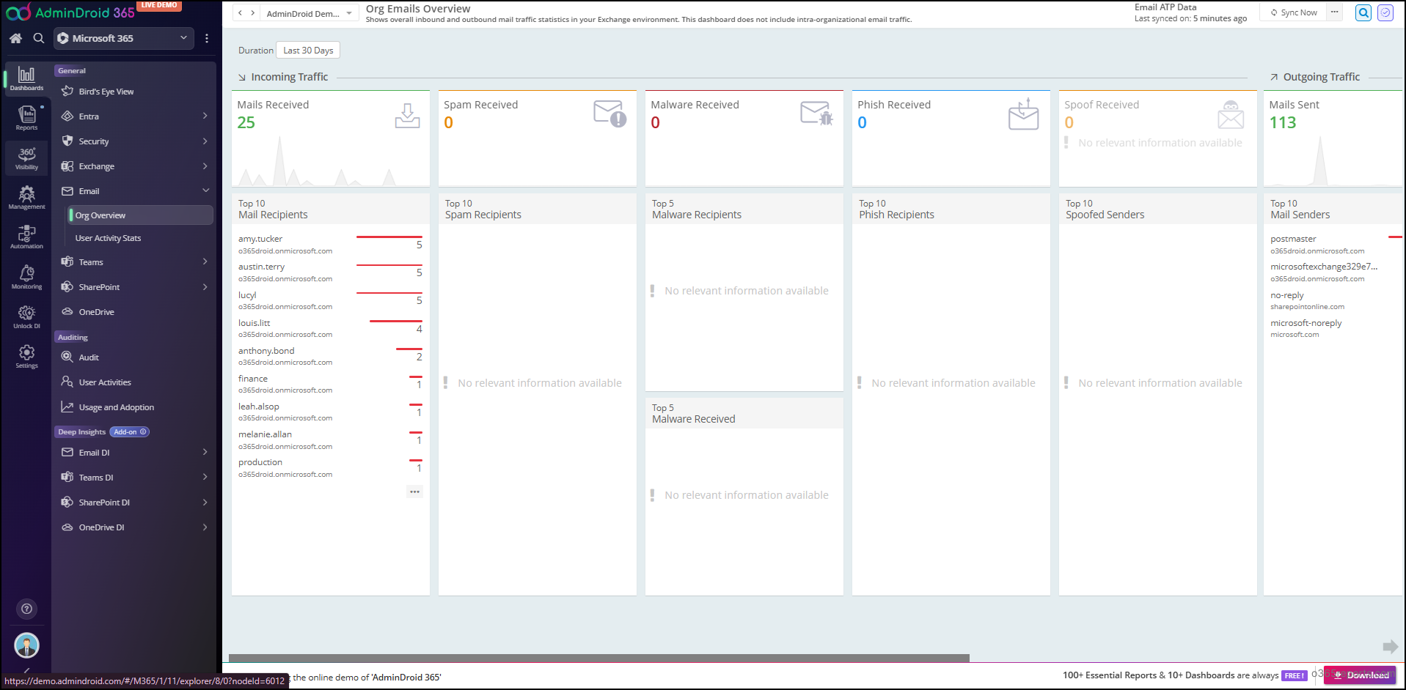Click the Spoof Received envelope icon
Viewport: 1406px width, 690px height.
1231,115
